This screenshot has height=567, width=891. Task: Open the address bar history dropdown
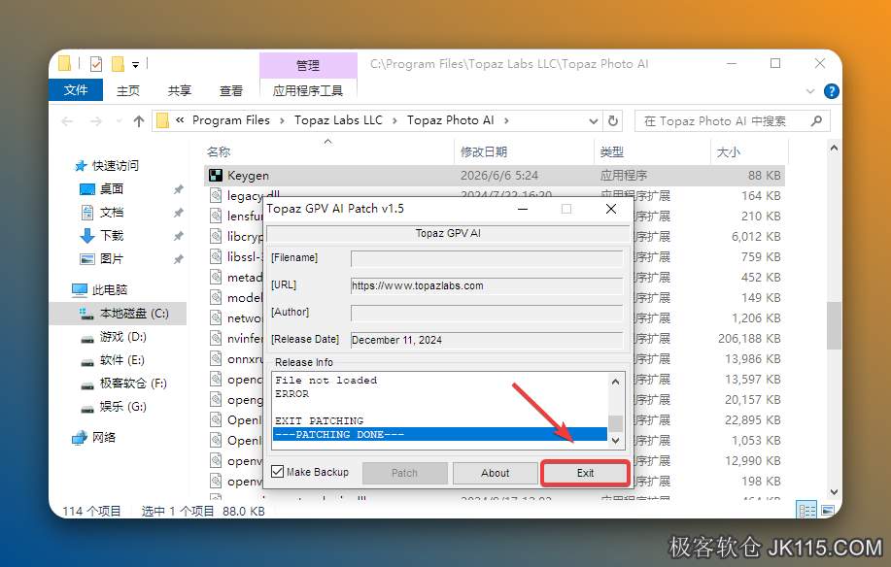point(594,121)
